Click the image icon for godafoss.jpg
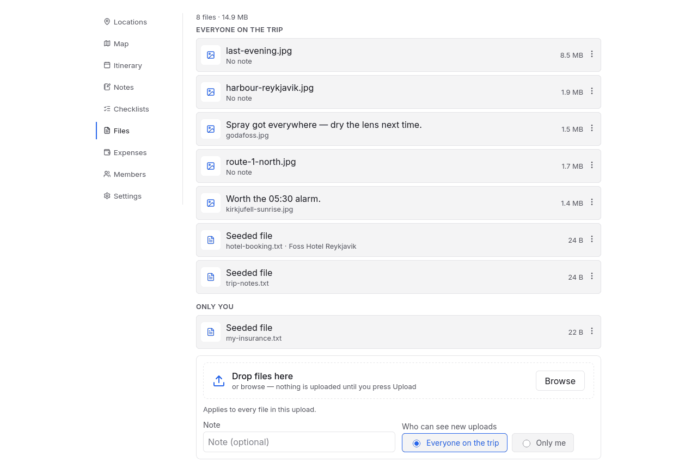This screenshot has width=697, height=468. click(x=211, y=129)
